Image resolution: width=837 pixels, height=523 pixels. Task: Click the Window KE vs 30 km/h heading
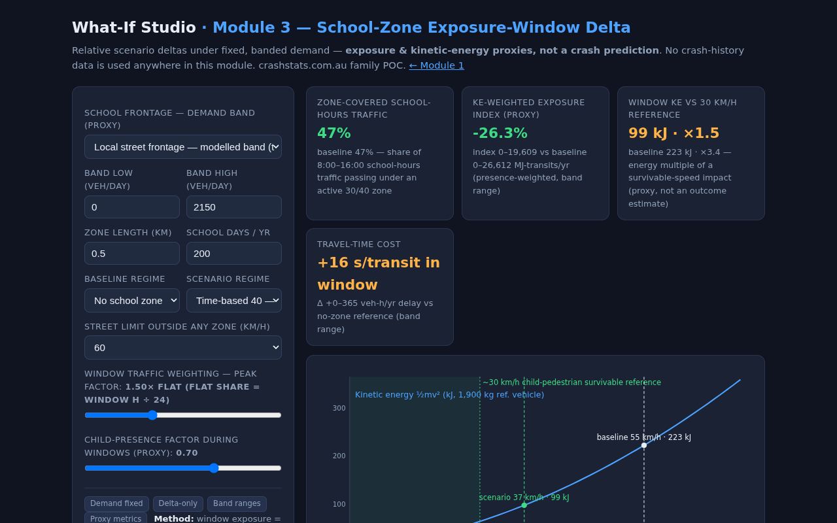[x=683, y=109]
